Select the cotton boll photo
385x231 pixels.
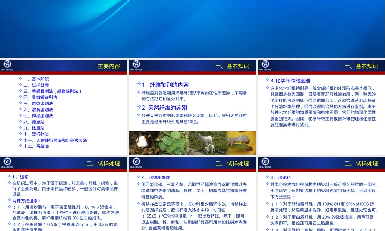coord(144,143)
